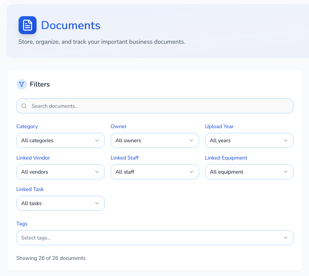Click the chevron on the Linked Task dropdown

(97, 203)
